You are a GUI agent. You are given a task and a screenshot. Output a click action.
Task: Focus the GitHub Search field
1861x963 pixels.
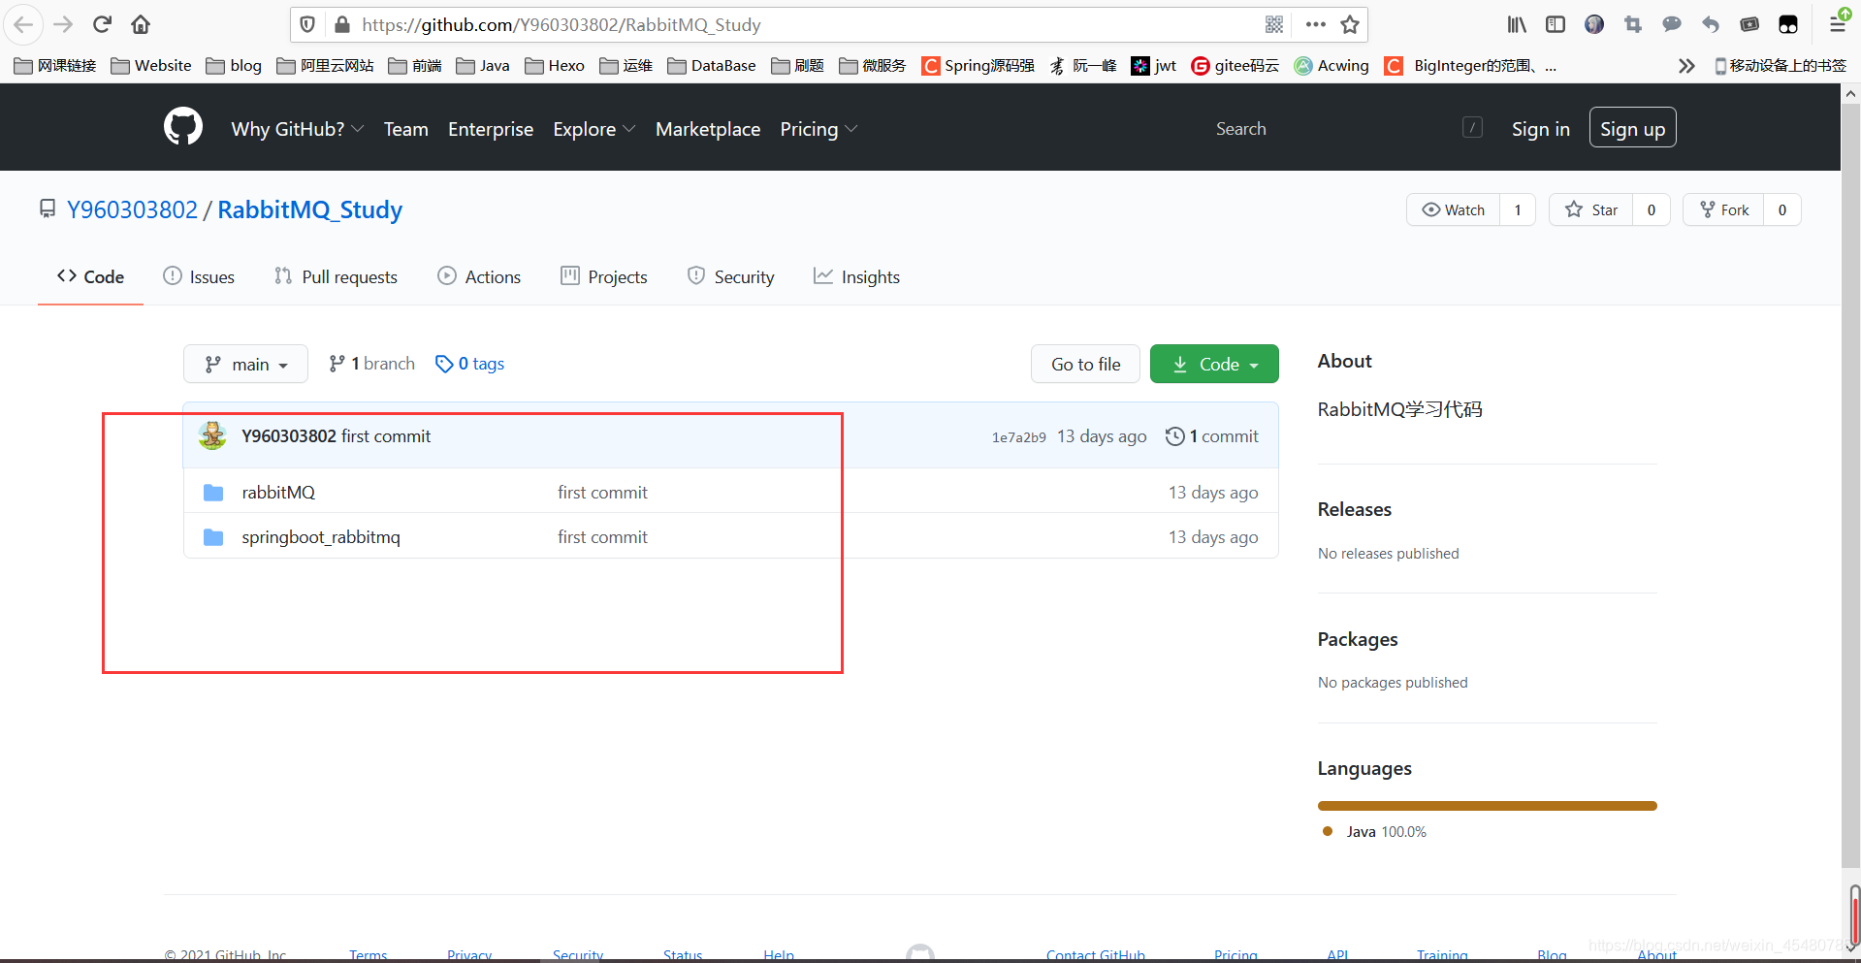pos(1346,128)
